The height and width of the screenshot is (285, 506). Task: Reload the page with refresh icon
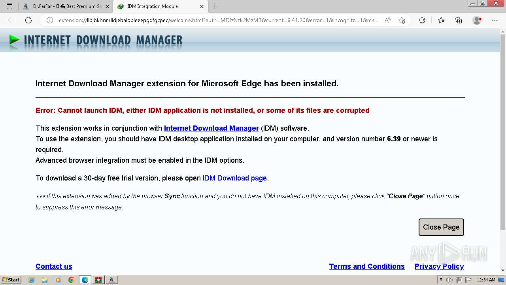(28, 20)
